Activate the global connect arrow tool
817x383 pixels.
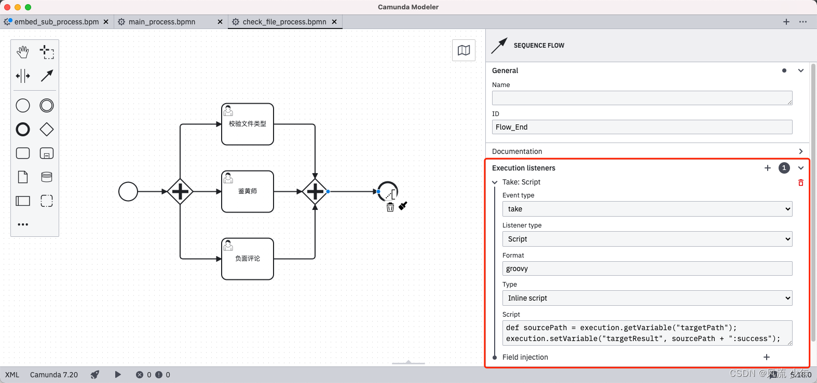point(47,76)
